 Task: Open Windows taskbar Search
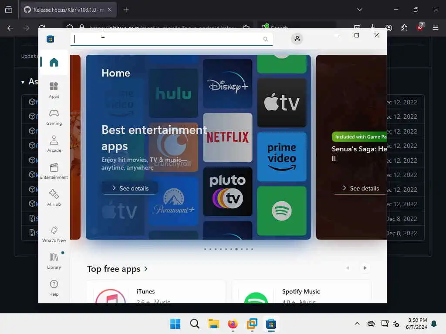tap(195, 324)
